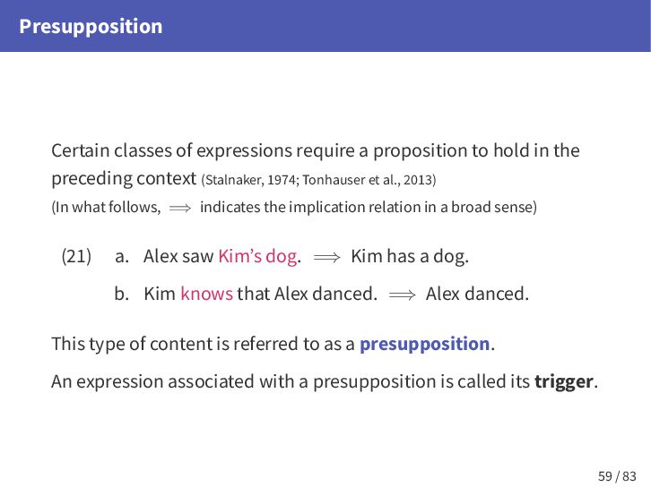
Task: Click the sentence Kim has a dog
Action: click(410, 256)
